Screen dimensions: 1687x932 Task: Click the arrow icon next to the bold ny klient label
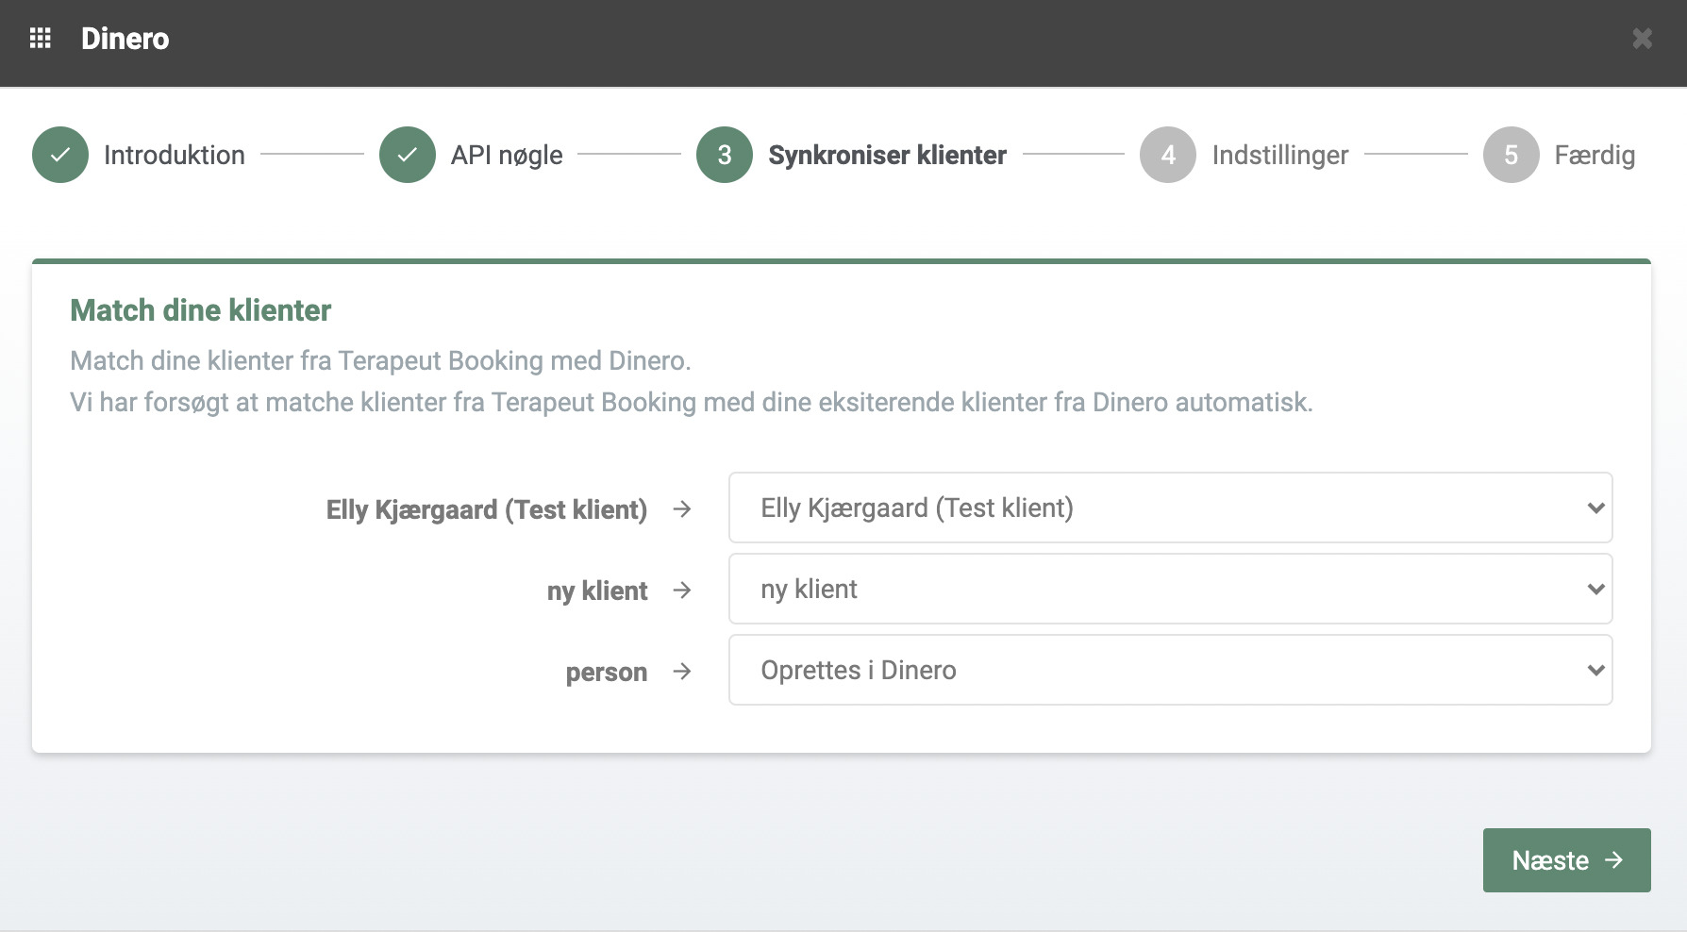coord(682,591)
